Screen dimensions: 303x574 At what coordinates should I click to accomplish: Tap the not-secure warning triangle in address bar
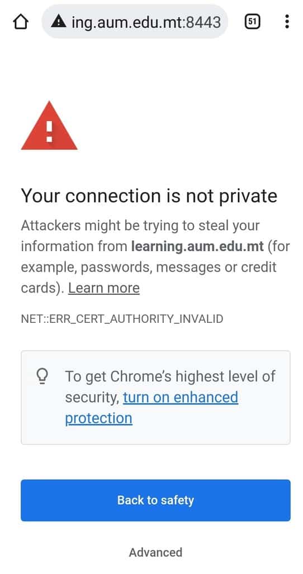click(59, 22)
